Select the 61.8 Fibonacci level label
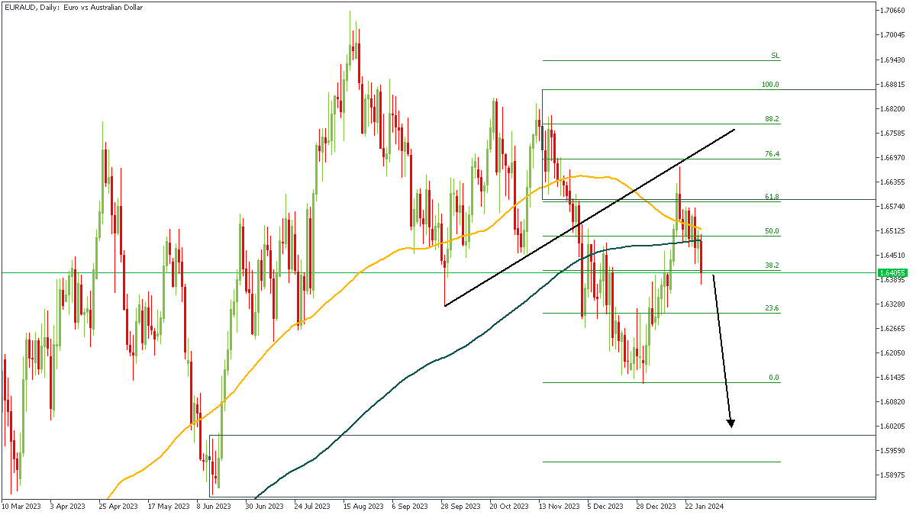Screen dimensions: 916x515 (x=771, y=197)
